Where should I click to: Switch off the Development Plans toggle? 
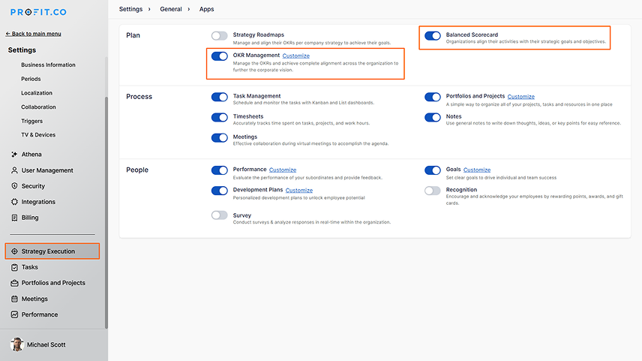[220, 191]
